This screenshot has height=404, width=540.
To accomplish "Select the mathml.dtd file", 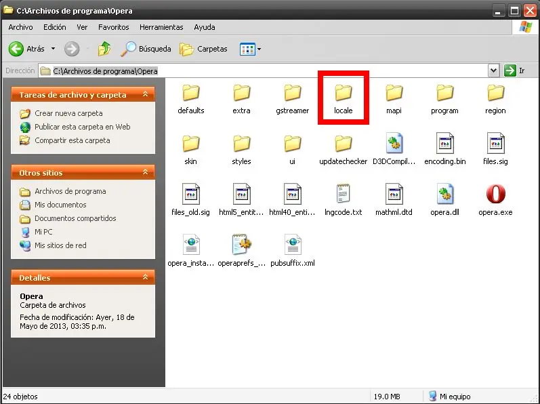I will pyautogui.click(x=394, y=200).
